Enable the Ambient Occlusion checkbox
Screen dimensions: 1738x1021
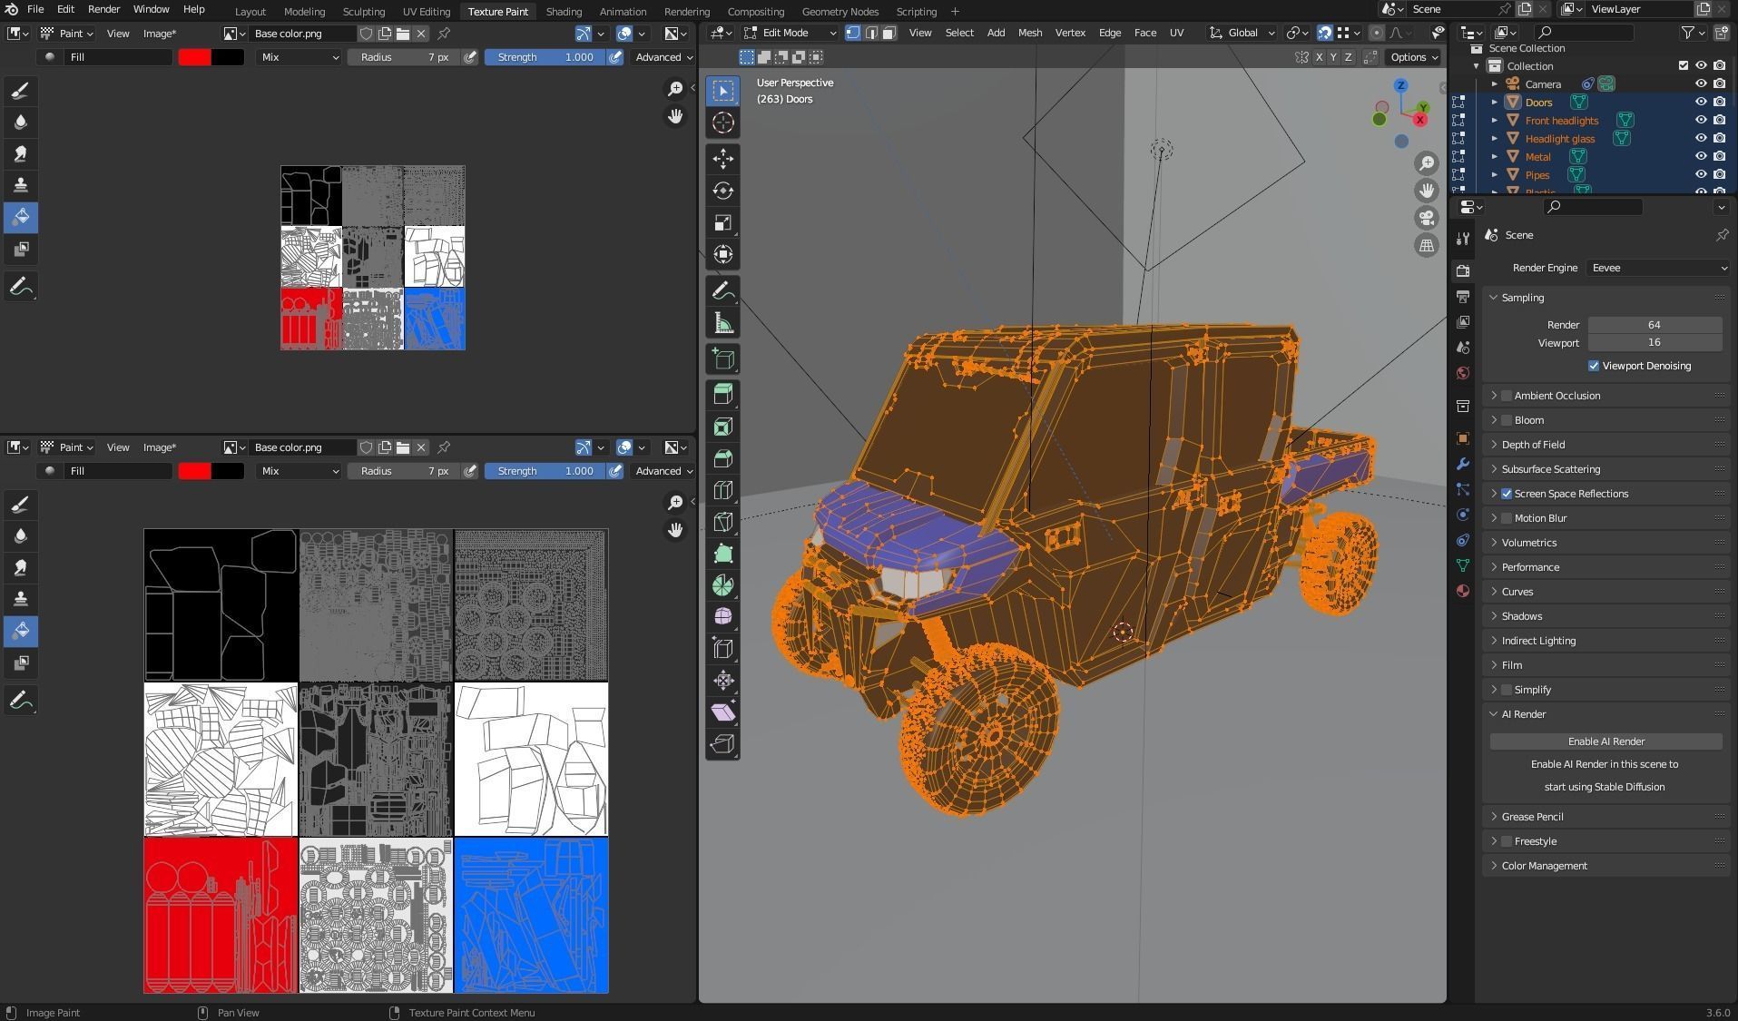click(1507, 396)
